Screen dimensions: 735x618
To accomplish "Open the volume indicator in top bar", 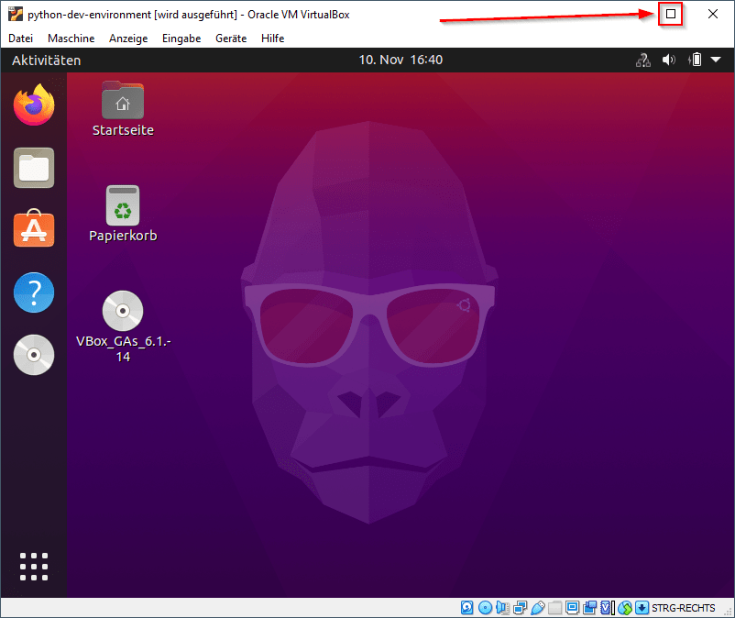I will click(x=669, y=61).
